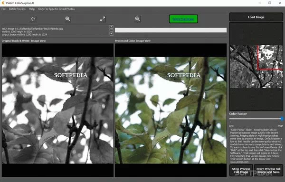Image resolution: width=285 pixels, height=182 pixels.
Task: Click the log box scroll up arrow
Action: [112, 27]
